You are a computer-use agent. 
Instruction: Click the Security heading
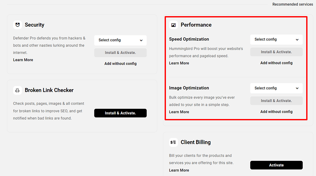(34, 25)
